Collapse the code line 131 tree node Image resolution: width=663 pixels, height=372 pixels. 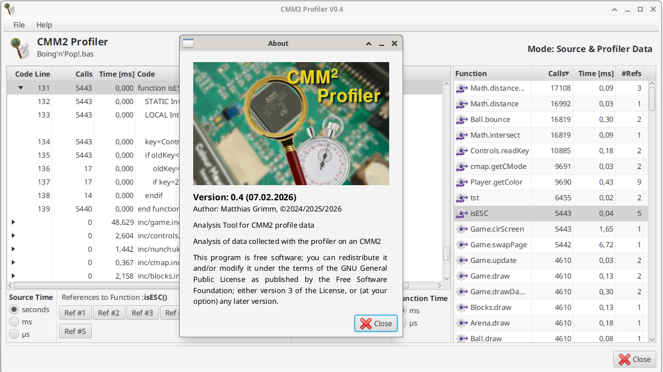point(21,88)
